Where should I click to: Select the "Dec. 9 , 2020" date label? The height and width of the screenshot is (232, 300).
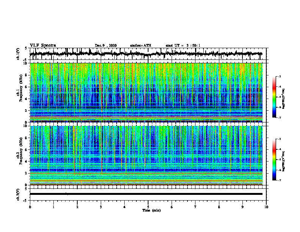pos(106,45)
